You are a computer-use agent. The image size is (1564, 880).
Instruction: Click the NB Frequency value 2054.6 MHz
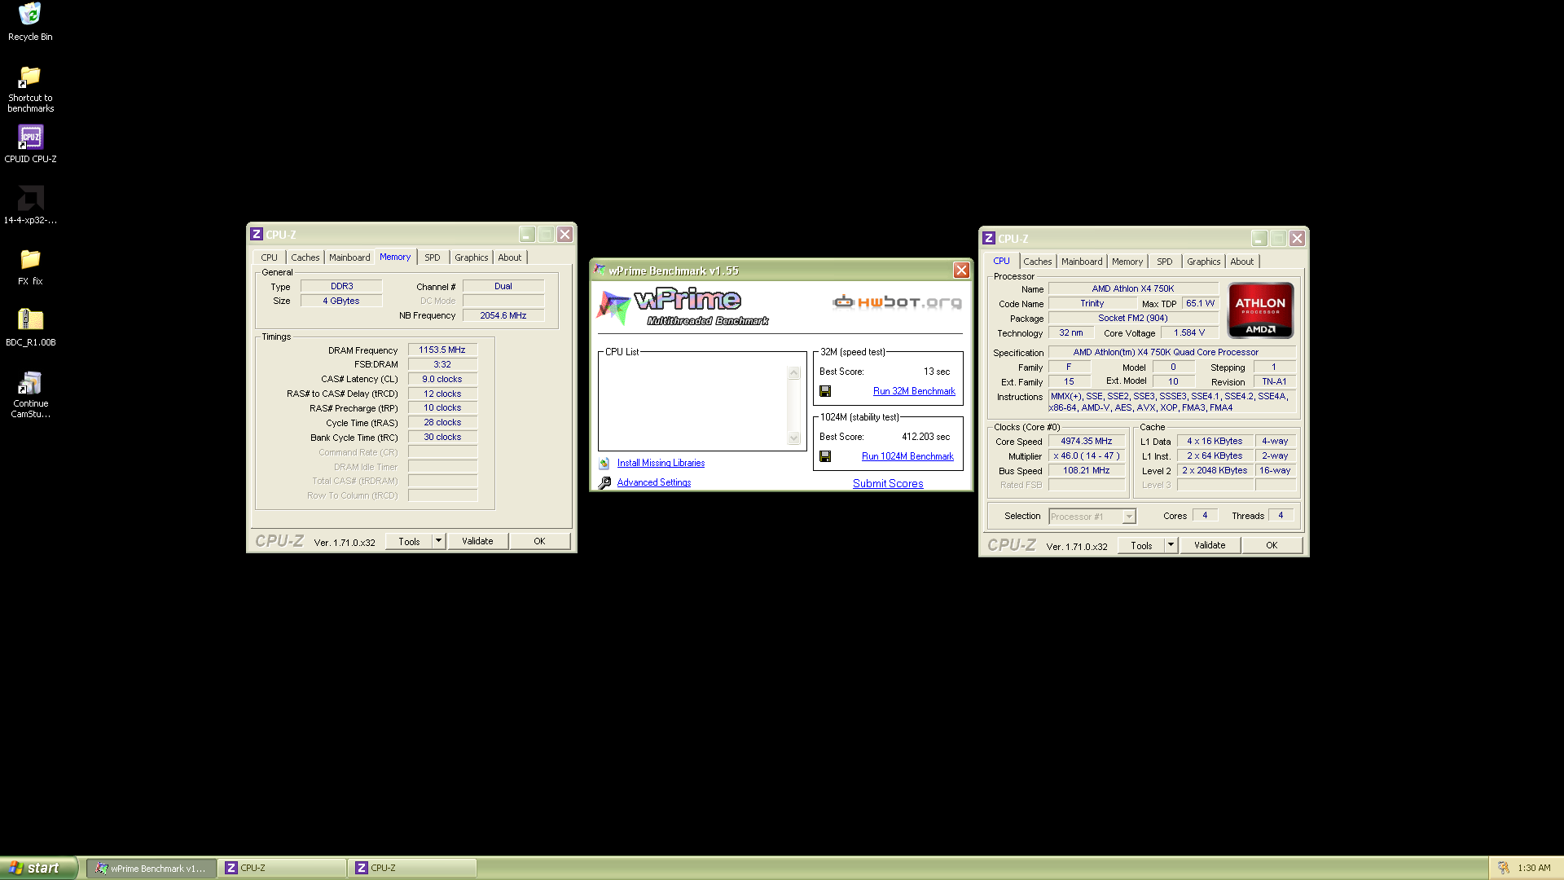(x=503, y=315)
